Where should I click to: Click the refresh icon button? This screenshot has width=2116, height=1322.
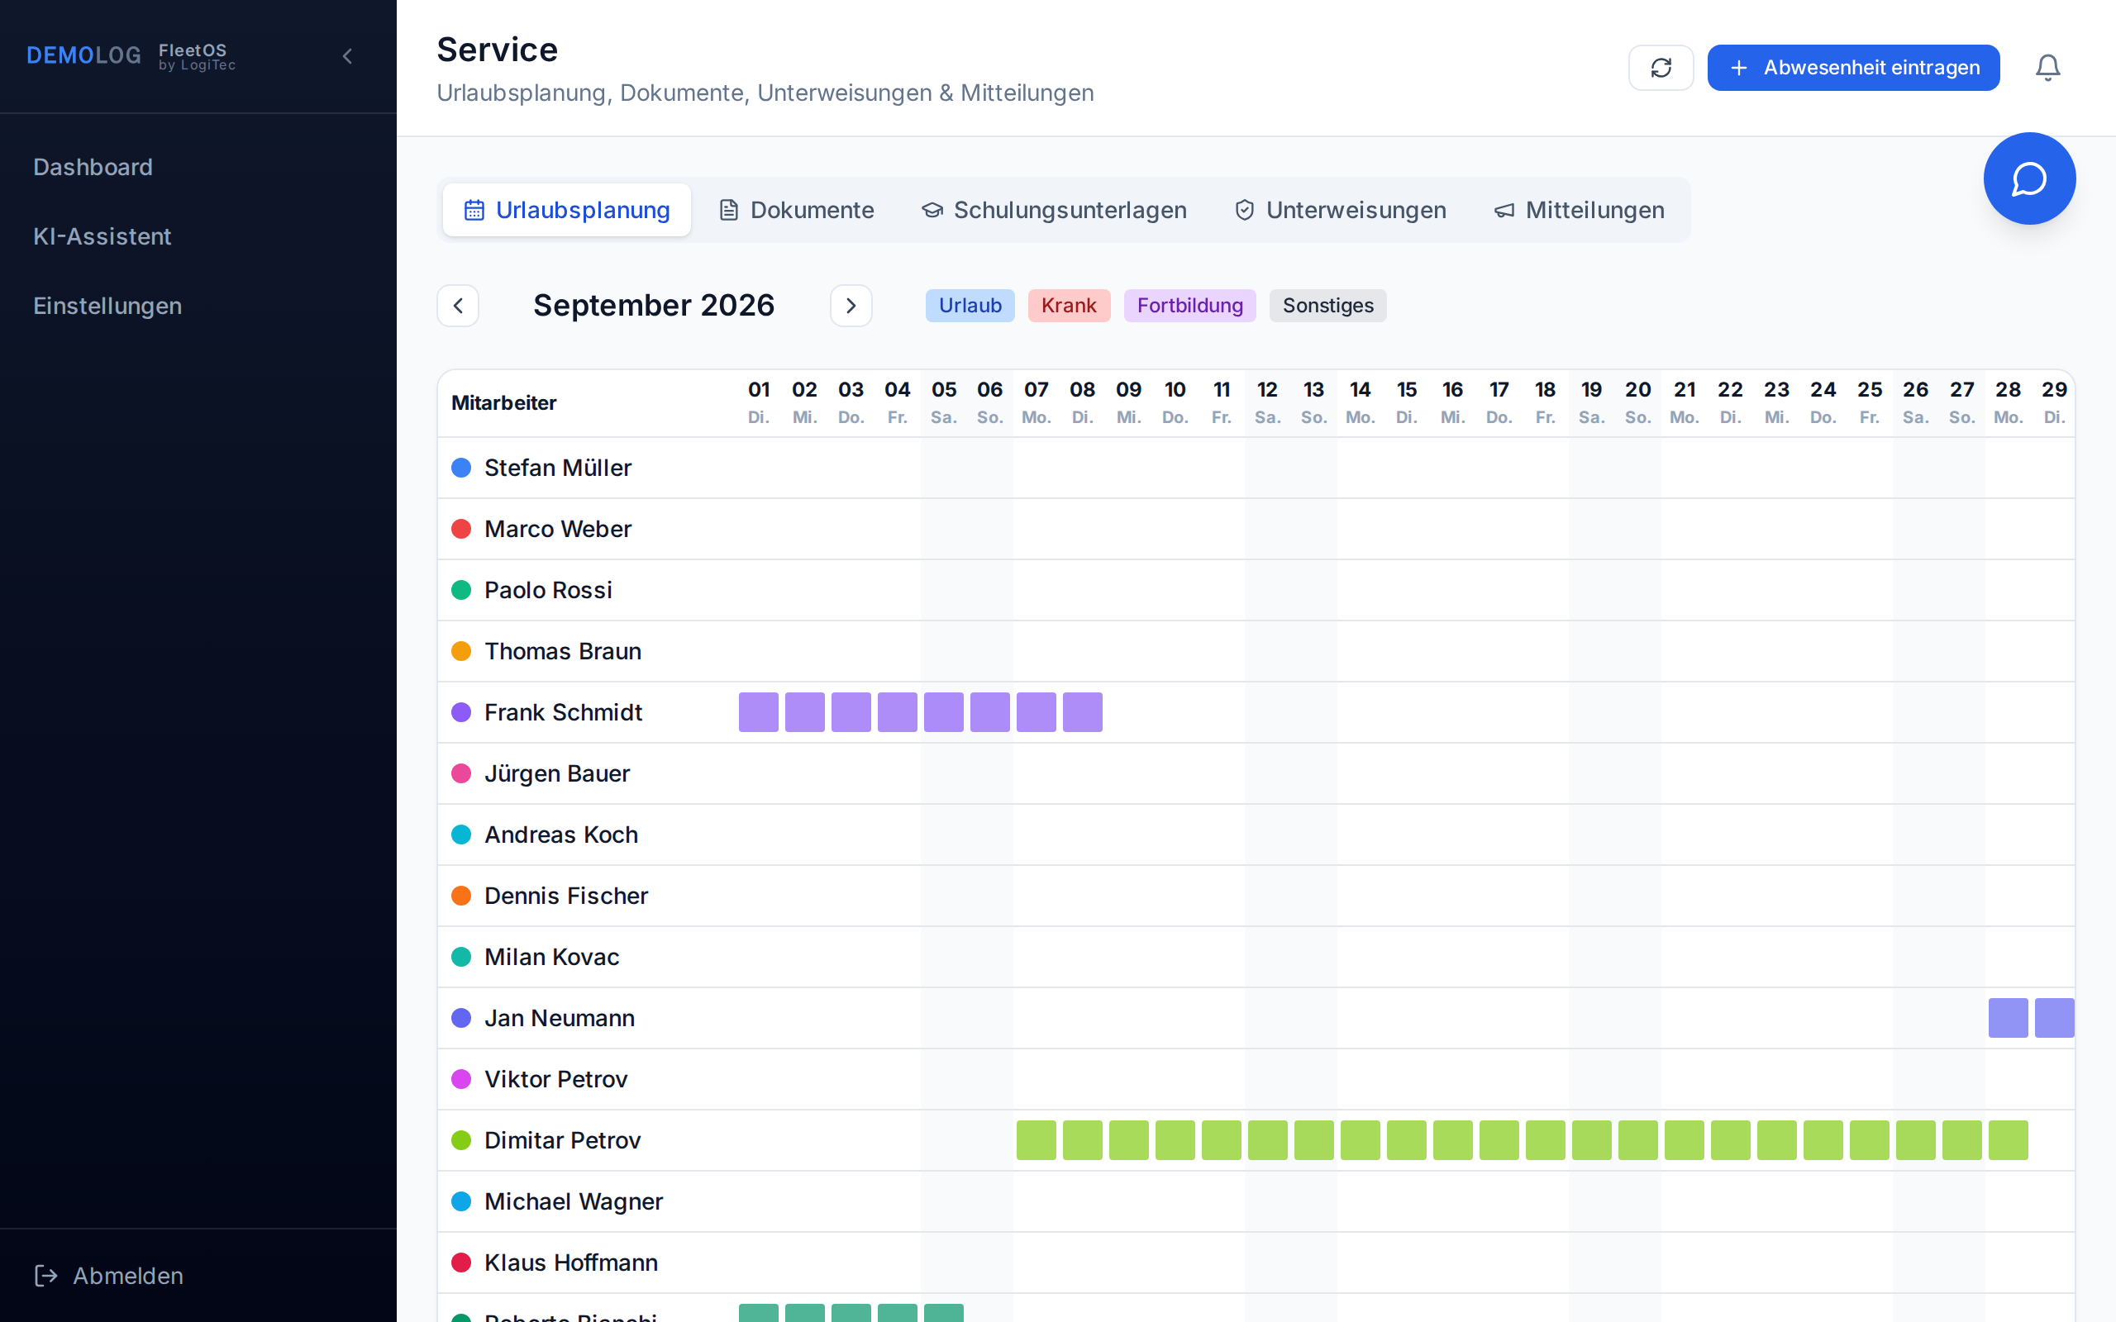[x=1661, y=67]
